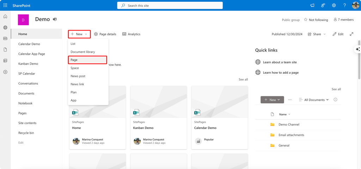Choose News link from New menu

click(88, 84)
